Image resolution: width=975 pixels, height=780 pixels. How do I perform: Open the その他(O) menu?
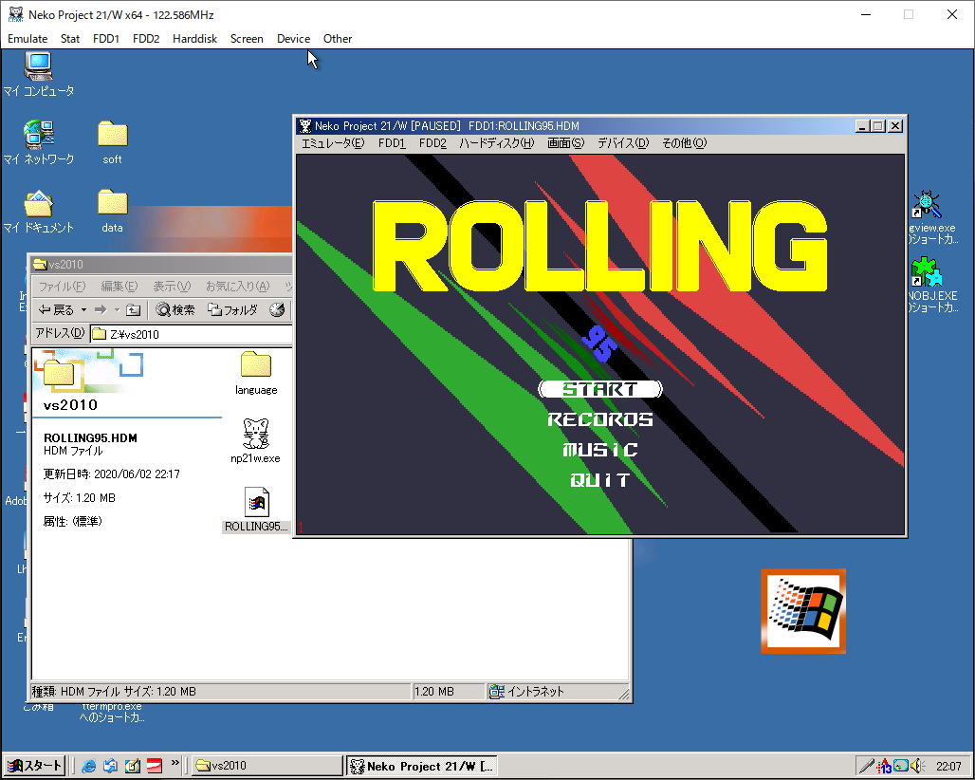click(684, 143)
